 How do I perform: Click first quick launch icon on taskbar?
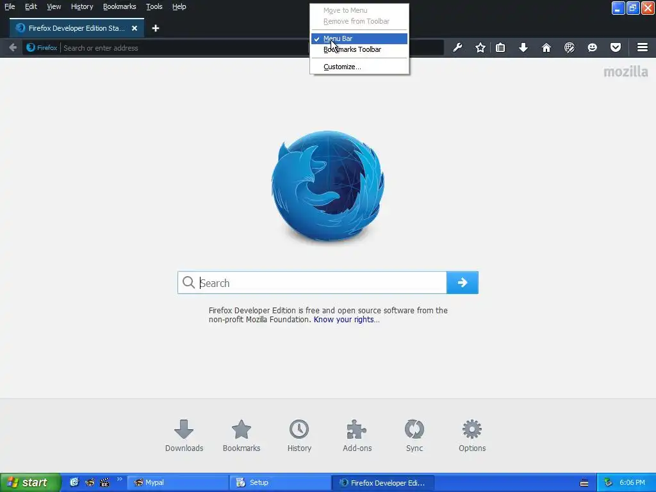point(74,482)
